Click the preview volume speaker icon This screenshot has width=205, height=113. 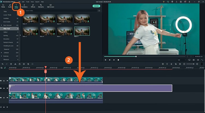[x=198, y=60]
